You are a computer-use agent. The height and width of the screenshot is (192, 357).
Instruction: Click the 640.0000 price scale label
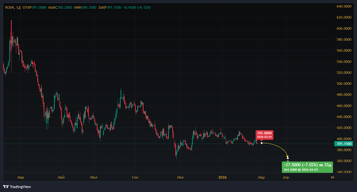coord(344,6)
